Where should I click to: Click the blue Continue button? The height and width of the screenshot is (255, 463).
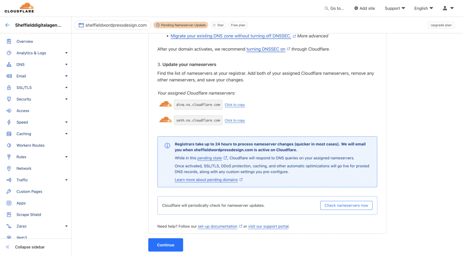[165, 245]
